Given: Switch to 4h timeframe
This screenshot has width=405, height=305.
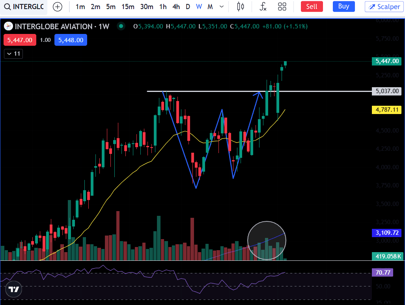Looking at the screenshot, I should [176, 7].
